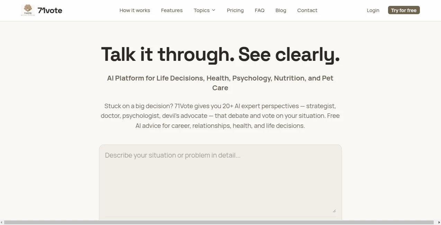Click inside the situation description textarea
441x225 pixels.
click(220, 180)
